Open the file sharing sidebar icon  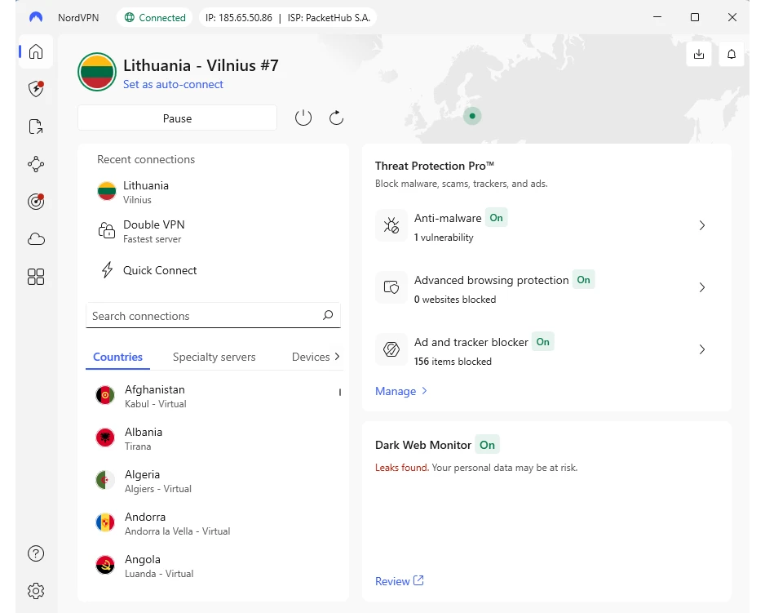click(x=35, y=127)
